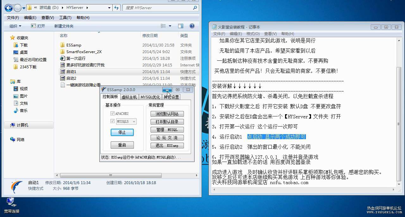The image size is (405, 217).
Task: Open the 编辑(E) menu in Notepad
Action: [x=236, y=34]
